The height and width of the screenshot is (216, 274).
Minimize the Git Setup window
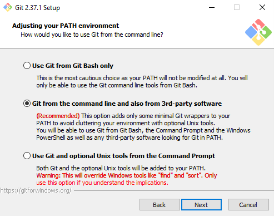click(x=212, y=7)
